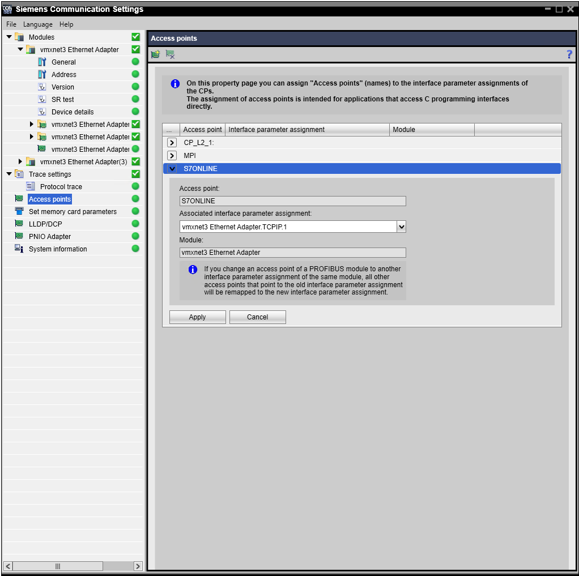Collapse the vmxnet3 Ethernet Adapter(3) tree node
The width and height of the screenshot is (579, 576).
[21, 162]
